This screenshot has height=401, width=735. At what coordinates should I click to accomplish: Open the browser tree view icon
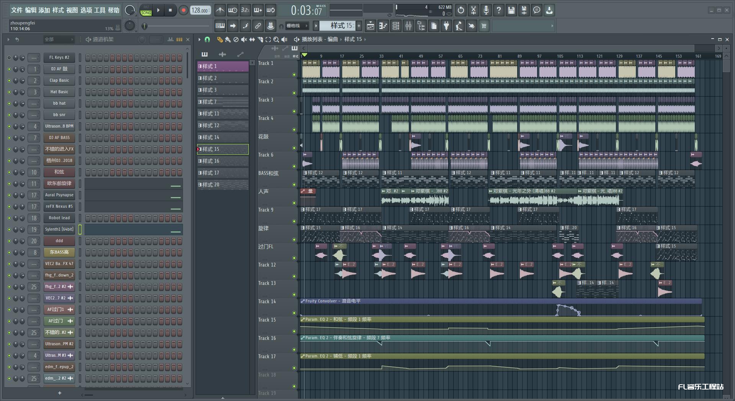click(x=421, y=26)
